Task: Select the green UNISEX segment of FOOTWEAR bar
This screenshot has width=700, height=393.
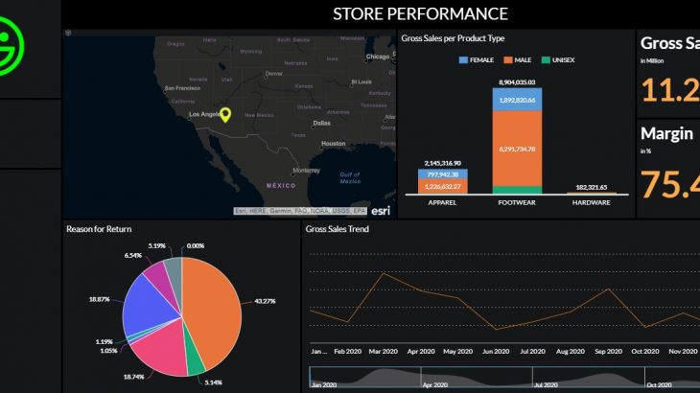Action: [518, 190]
